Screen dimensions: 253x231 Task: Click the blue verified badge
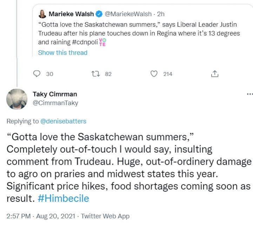pyautogui.click(x=99, y=14)
